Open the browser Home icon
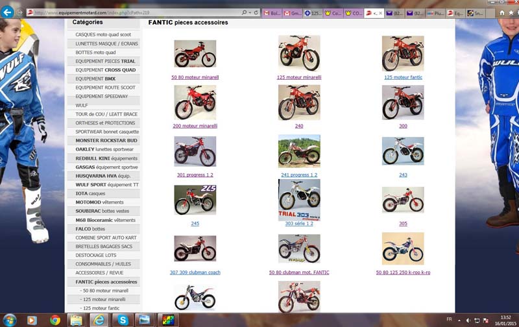The image size is (519, 327). 501,12
